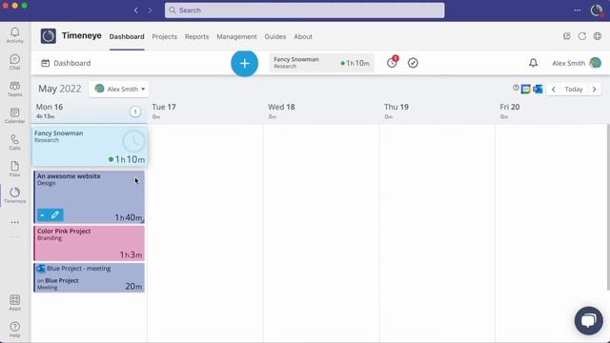Go to Teams in the sidebar

coord(15,89)
